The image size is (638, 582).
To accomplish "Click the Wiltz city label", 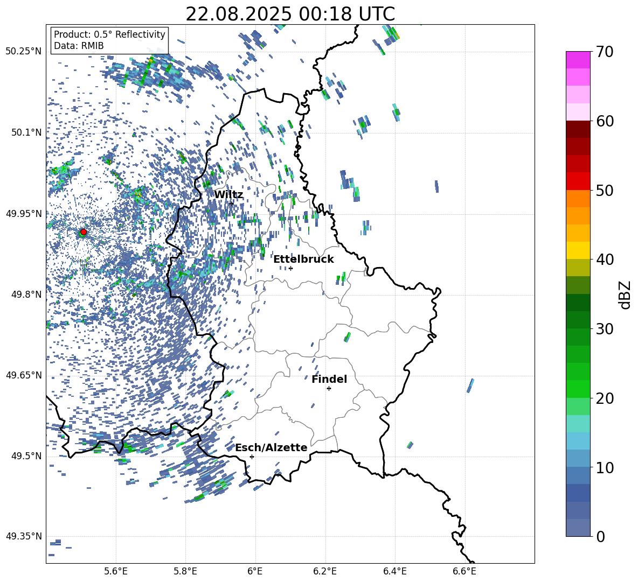I will click(228, 195).
